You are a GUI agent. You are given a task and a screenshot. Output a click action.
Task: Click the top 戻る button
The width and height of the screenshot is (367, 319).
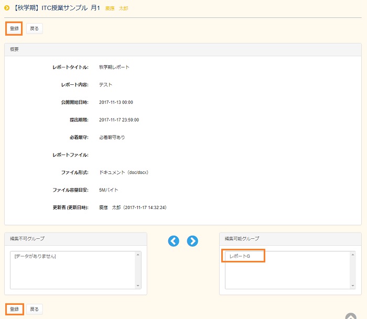click(x=34, y=28)
